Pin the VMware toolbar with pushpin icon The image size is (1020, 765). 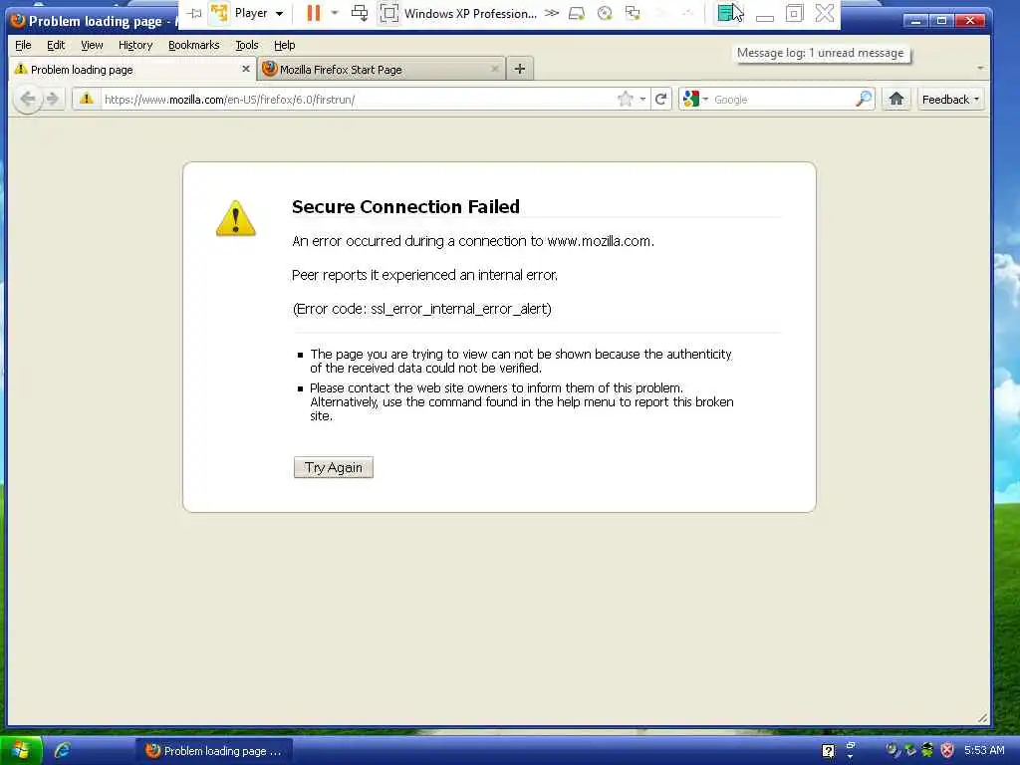(x=194, y=14)
